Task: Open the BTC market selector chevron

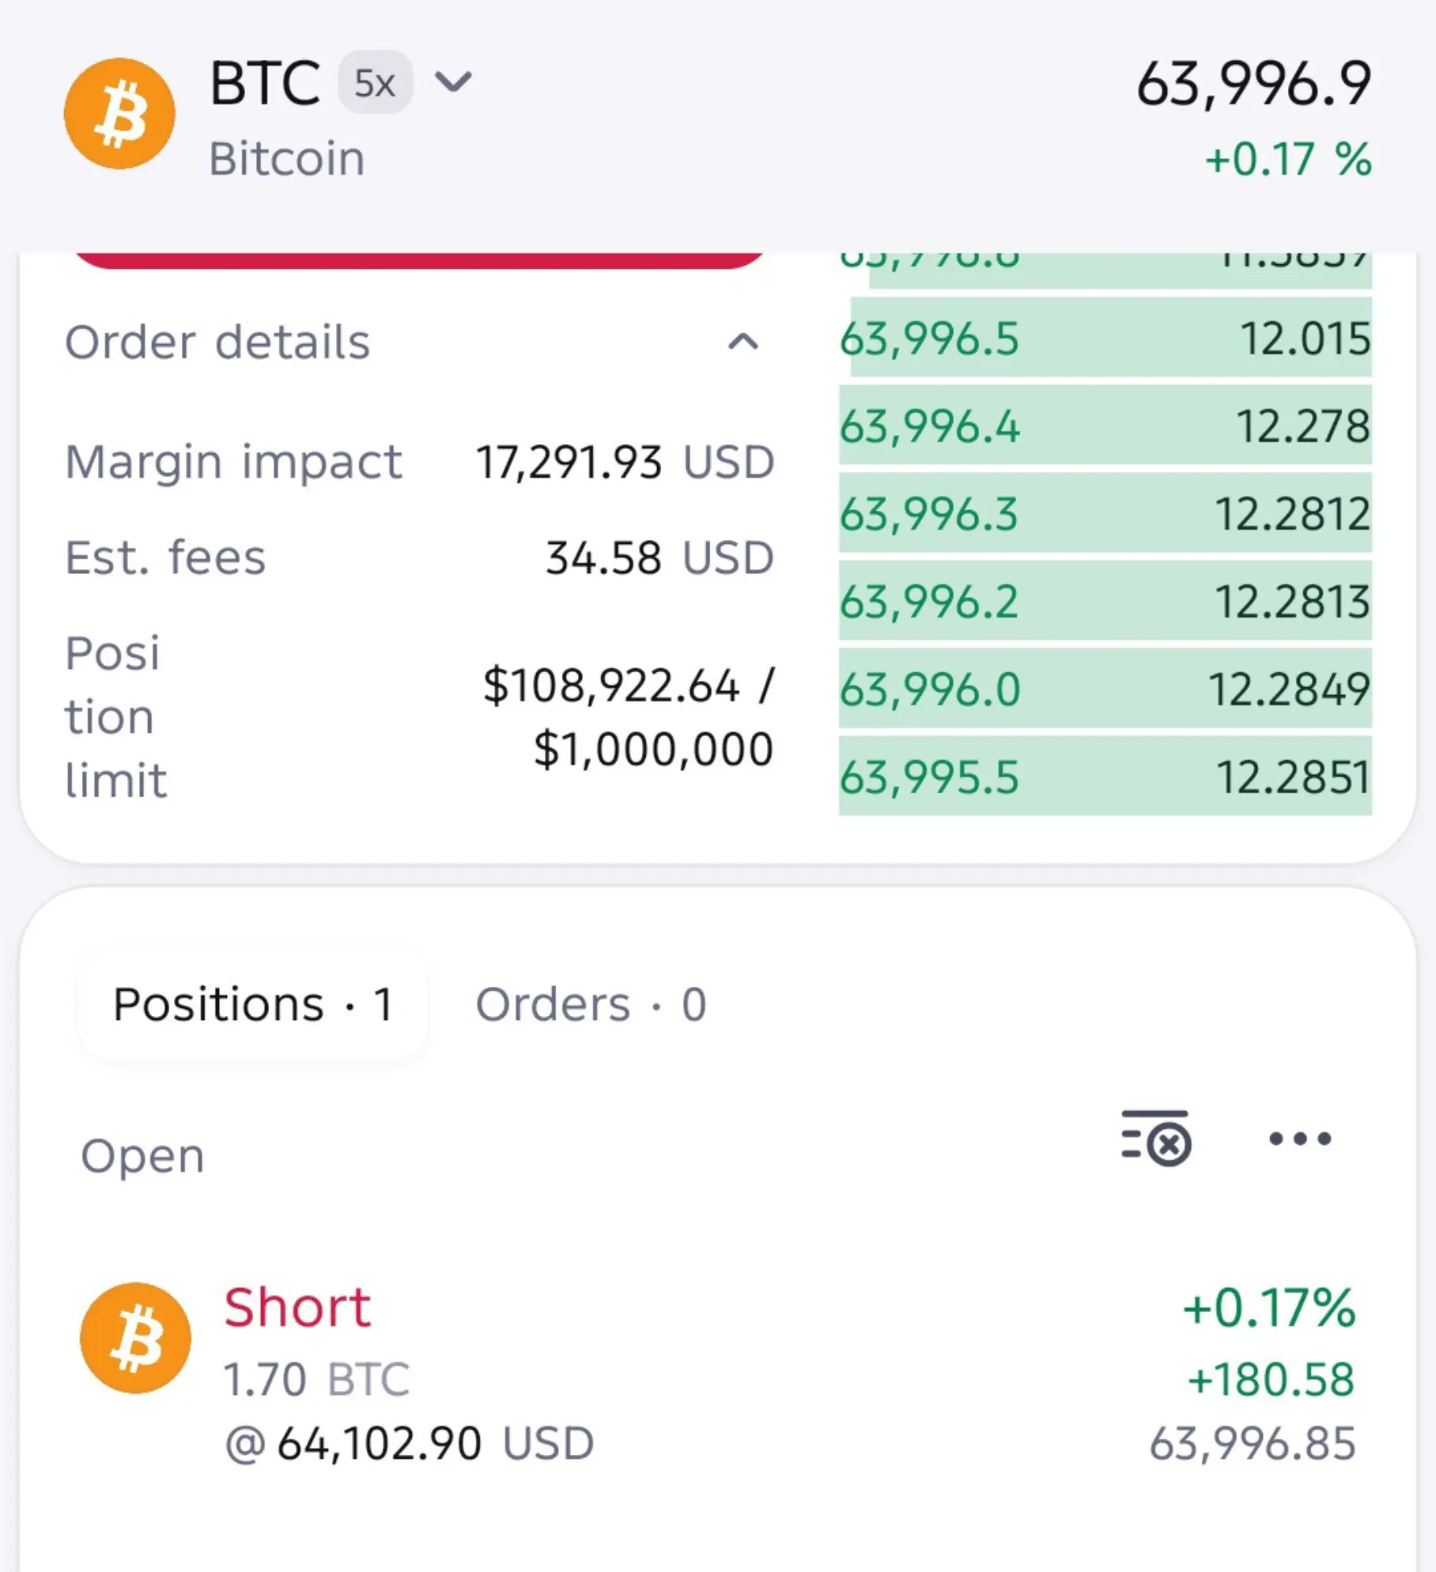Action: coord(454,81)
